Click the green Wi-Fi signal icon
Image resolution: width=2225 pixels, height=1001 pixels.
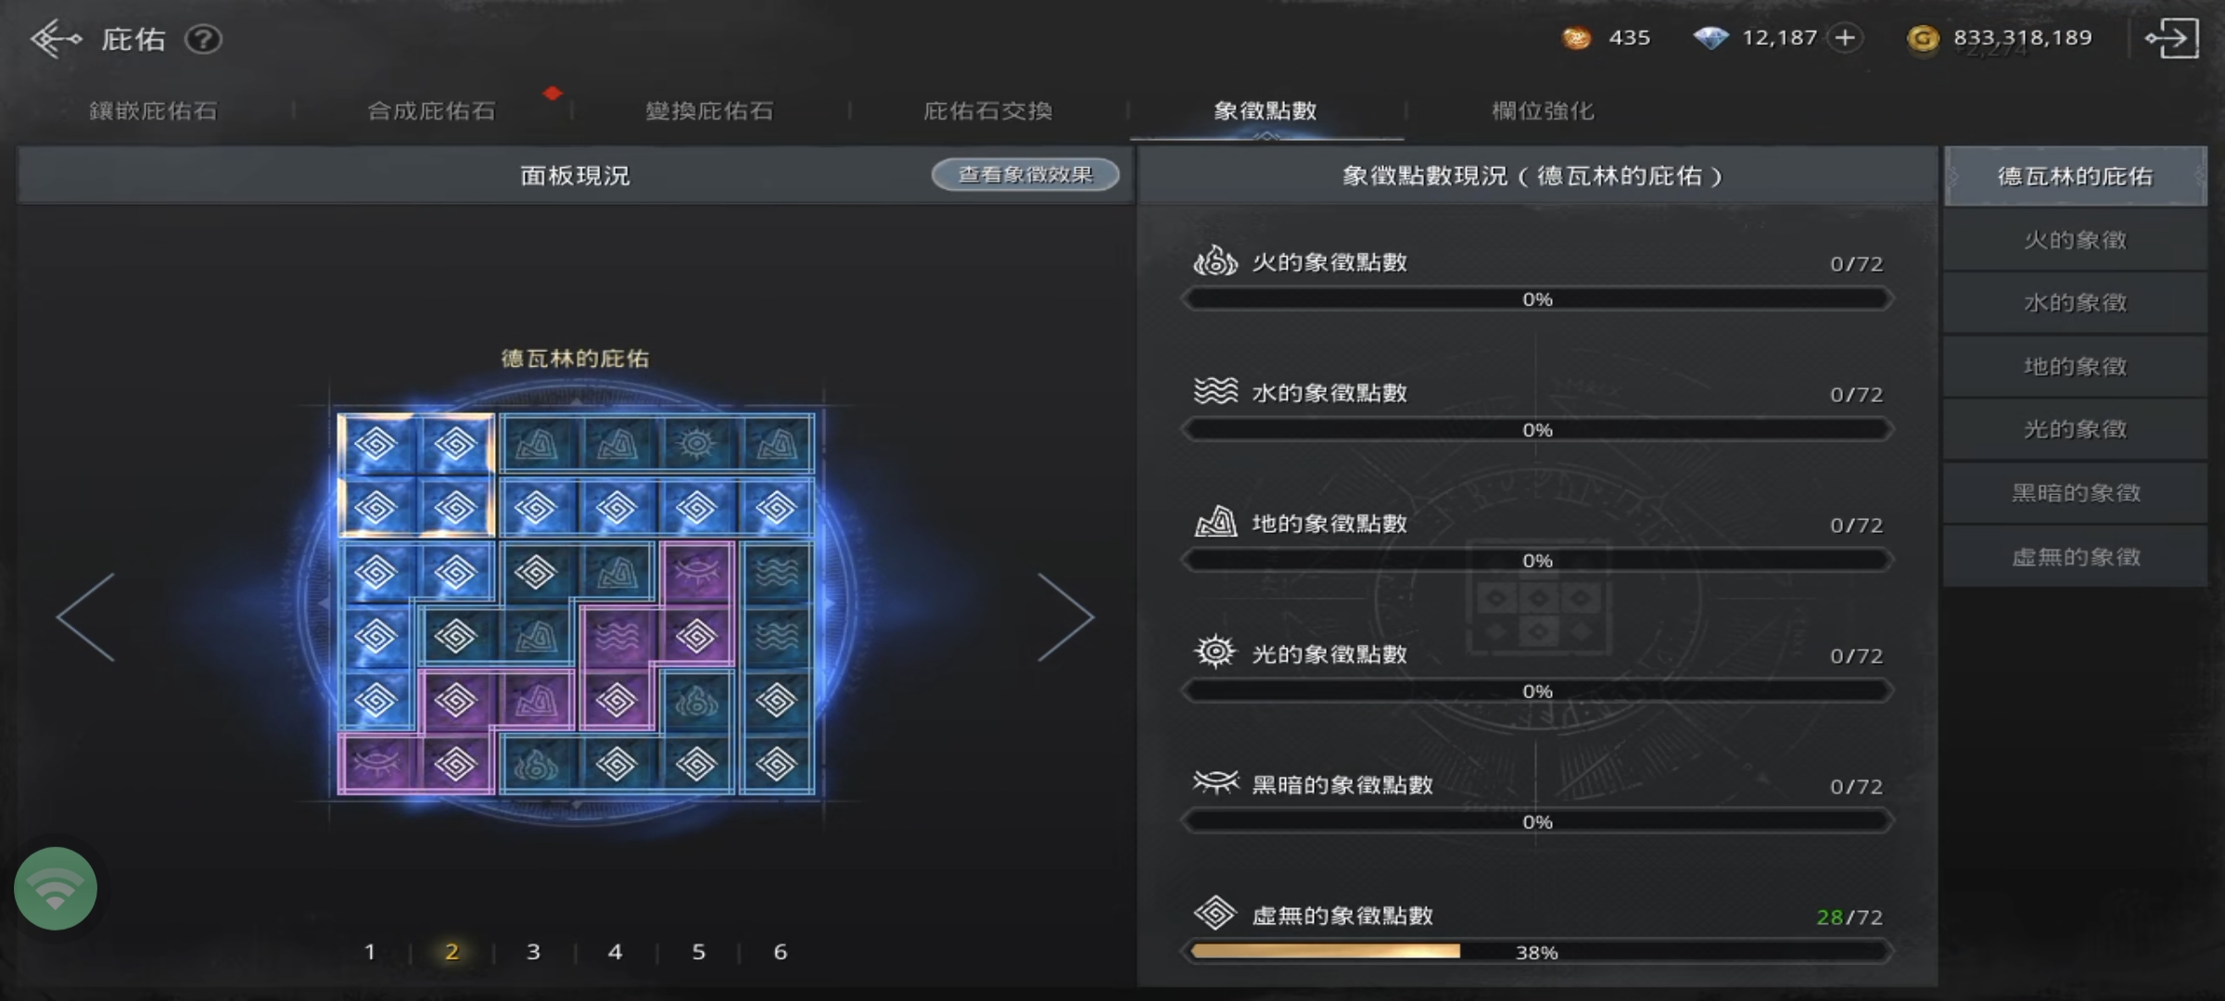coord(56,888)
